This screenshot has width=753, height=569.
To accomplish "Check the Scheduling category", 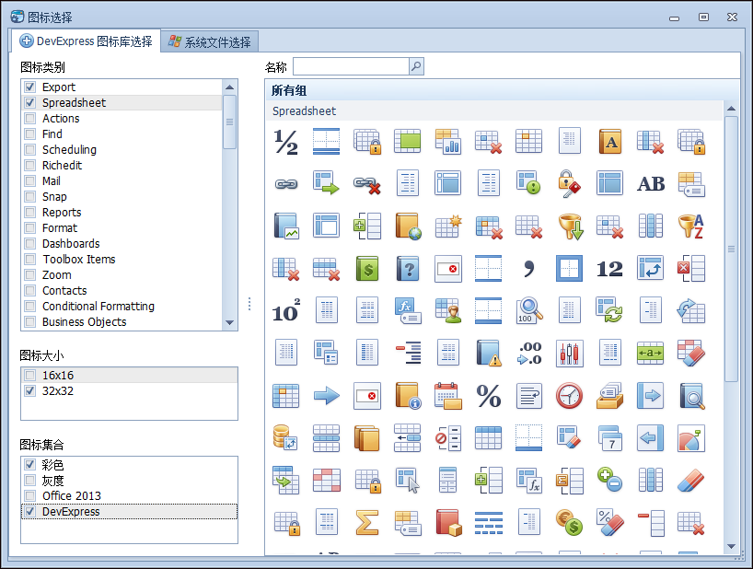I will (29, 150).
